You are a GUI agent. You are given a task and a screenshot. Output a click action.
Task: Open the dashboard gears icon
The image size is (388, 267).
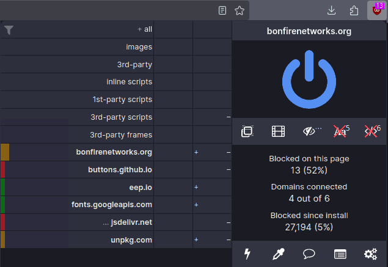point(371,254)
